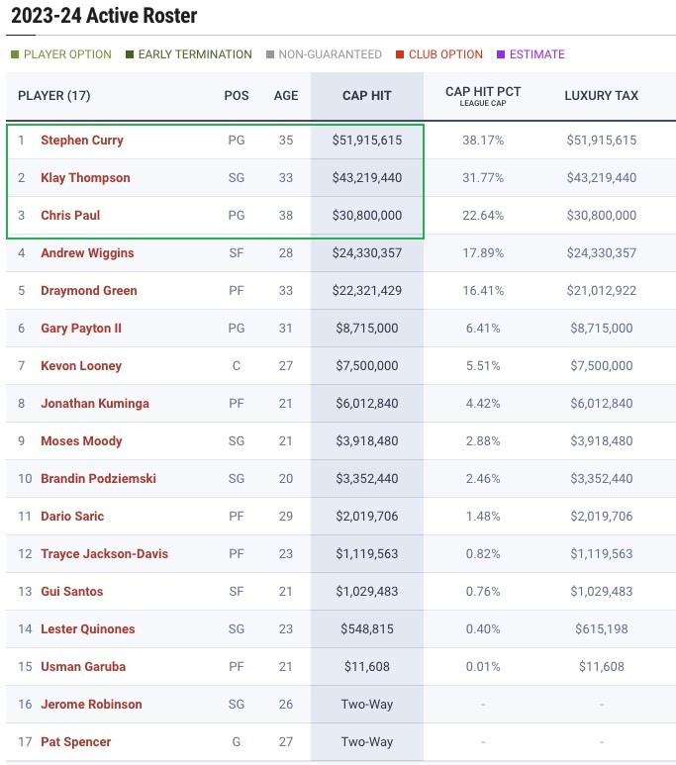Sort table by Age column header
Image resolution: width=676 pixels, height=765 pixels.
pyautogui.click(x=286, y=96)
